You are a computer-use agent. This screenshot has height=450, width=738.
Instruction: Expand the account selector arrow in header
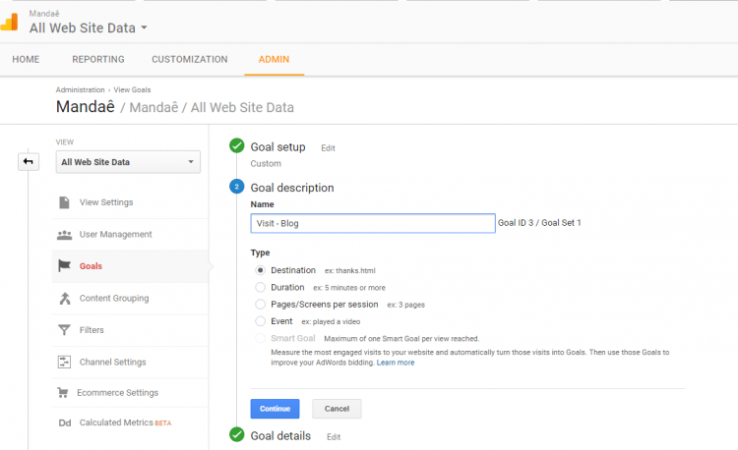click(x=144, y=28)
